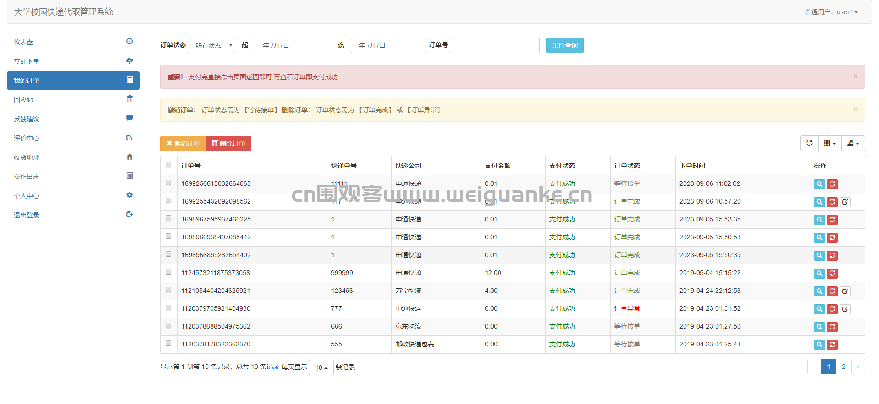Click red refresh icon for order 1120378178322362370

click(832, 345)
